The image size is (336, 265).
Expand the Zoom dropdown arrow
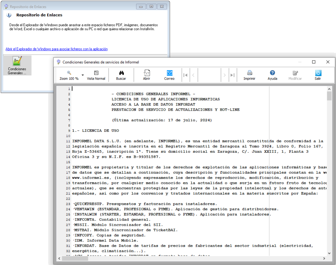point(83,75)
